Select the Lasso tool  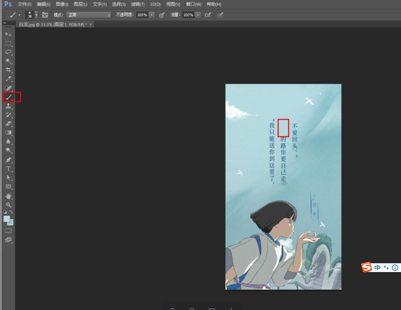click(x=8, y=52)
